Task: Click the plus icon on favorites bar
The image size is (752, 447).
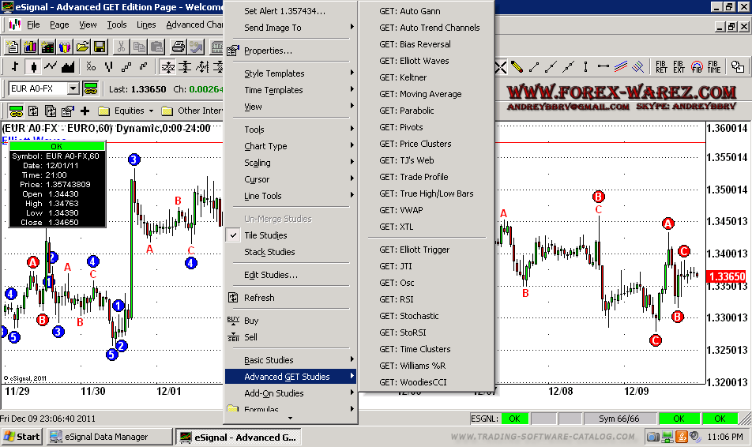Action: [85, 111]
